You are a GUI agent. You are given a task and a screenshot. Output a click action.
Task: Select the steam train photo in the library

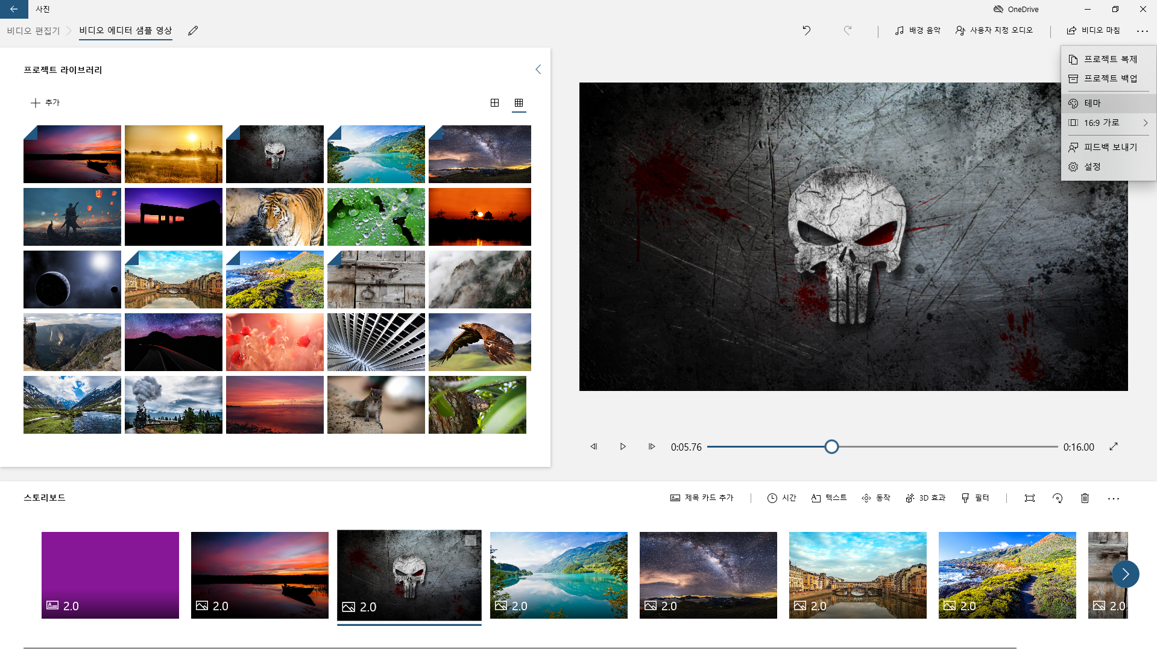174,405
